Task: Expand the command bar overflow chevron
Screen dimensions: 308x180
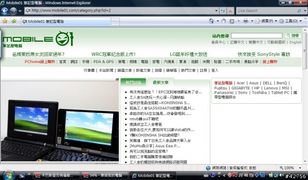Action: click(306, 19)
